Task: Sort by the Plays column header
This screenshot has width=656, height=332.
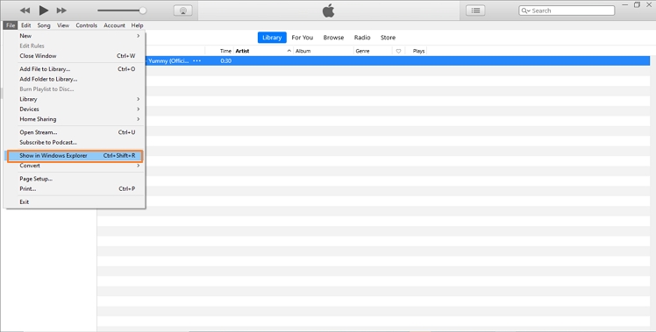Action: point(418,51)
